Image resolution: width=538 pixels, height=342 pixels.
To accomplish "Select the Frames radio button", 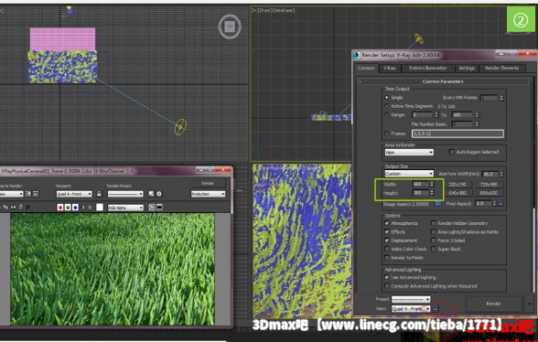I will [x=387, y=134].
